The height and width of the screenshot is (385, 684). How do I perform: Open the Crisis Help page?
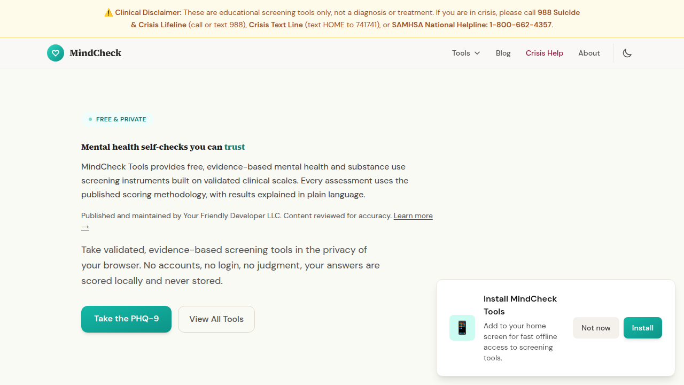click(x=545, y=53)
